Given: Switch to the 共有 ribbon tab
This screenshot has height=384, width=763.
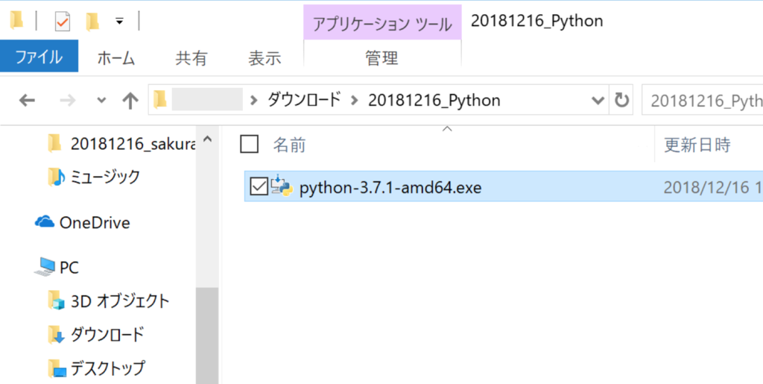Looking at the screenshot, I should (191, 58).
